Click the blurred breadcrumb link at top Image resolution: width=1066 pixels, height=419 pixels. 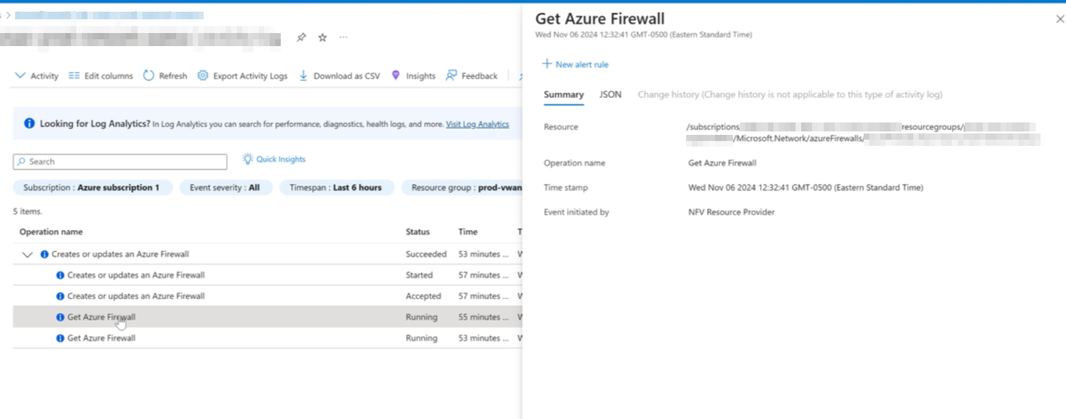coord(109,14)
